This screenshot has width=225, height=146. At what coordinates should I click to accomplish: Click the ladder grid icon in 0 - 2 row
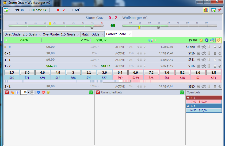tap(209, 53)
